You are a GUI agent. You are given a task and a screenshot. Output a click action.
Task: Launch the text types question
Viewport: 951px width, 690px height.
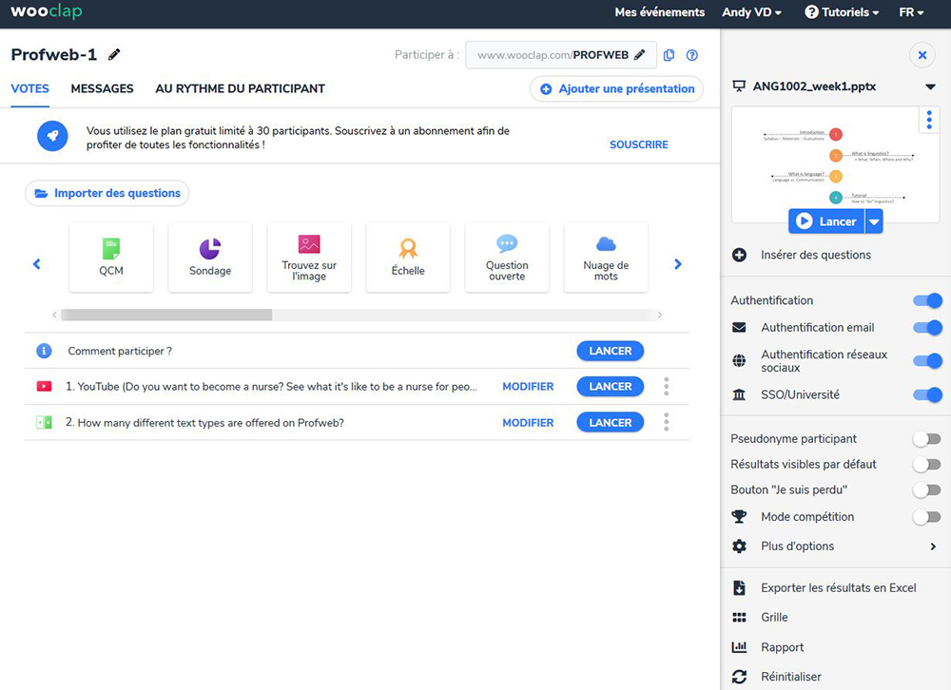click(611, 423)
